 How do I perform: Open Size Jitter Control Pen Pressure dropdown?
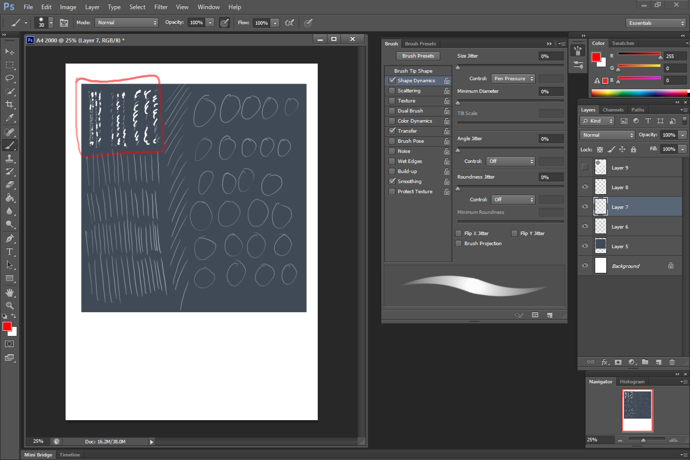click(513, 79)
